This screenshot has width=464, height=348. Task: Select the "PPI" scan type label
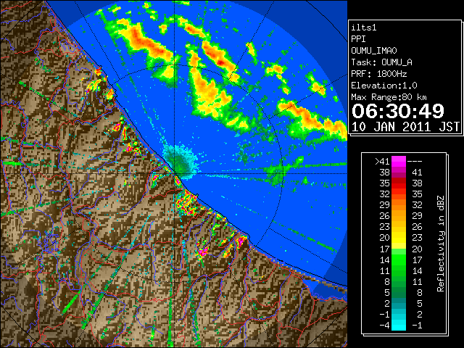358,39
